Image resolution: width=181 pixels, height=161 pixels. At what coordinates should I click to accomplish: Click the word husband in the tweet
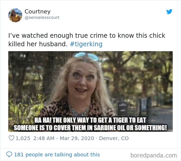coord(53,44)
